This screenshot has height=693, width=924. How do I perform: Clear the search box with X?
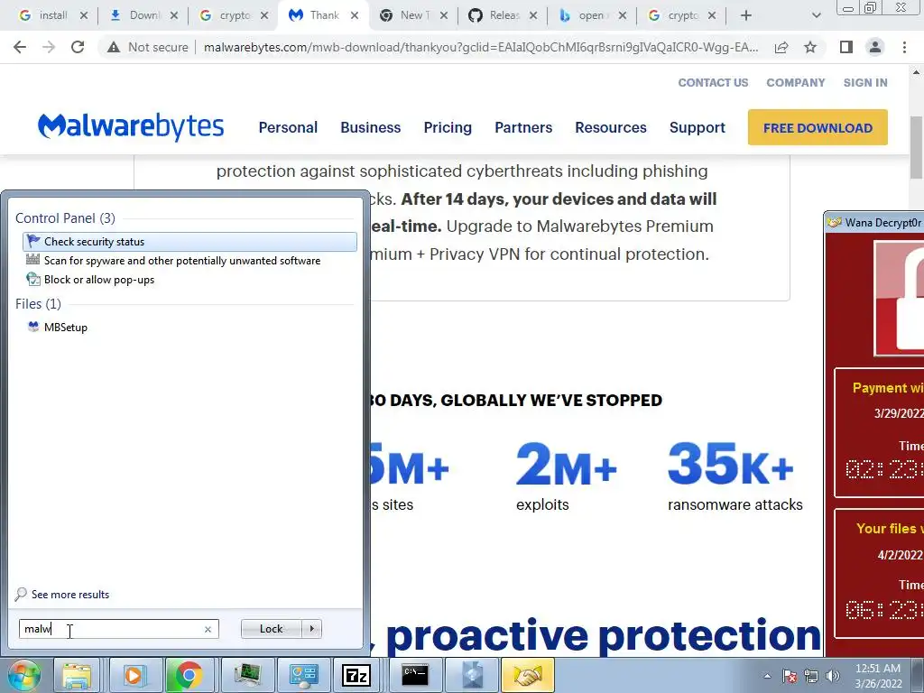(x=208, y=629)
